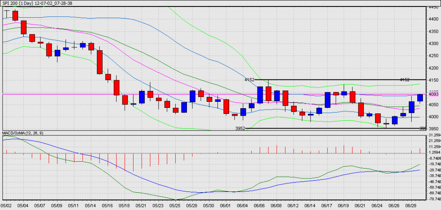Image resolution: width=441 pixels, height=210 pixels.
Task: Select the 31.2594 MACD scale label
Action: point(433,135)
